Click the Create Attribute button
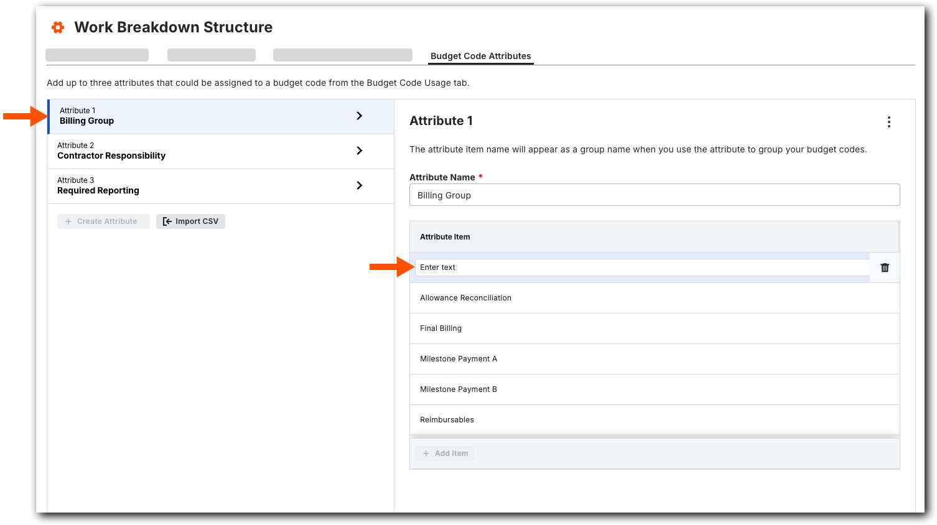This screenshot has height=525, width=937. 103,221
